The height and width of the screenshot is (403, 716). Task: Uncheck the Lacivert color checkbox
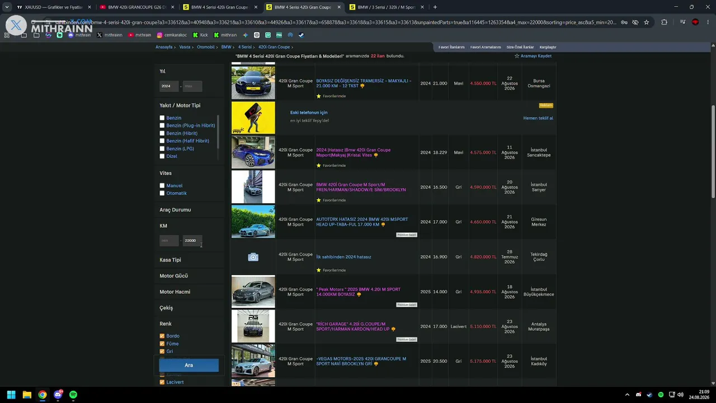click(x=162, y=382)
